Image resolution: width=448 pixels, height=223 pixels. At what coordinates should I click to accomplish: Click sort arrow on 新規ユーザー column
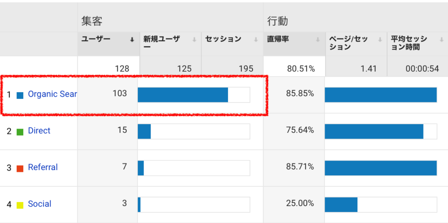coord(194,40)
